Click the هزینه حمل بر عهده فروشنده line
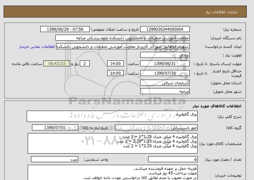 (165, 168)
